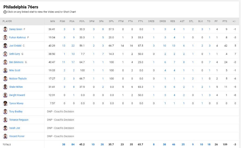View Joel Embiid's 13 field goals made
The height and width of the screenshot is (148, 241).
pos(64,46)
